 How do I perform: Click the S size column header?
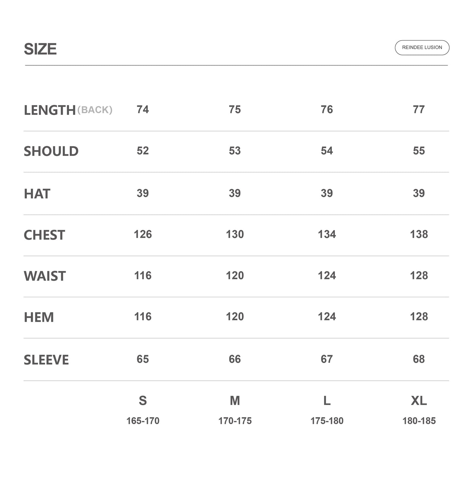click(143, 400)
